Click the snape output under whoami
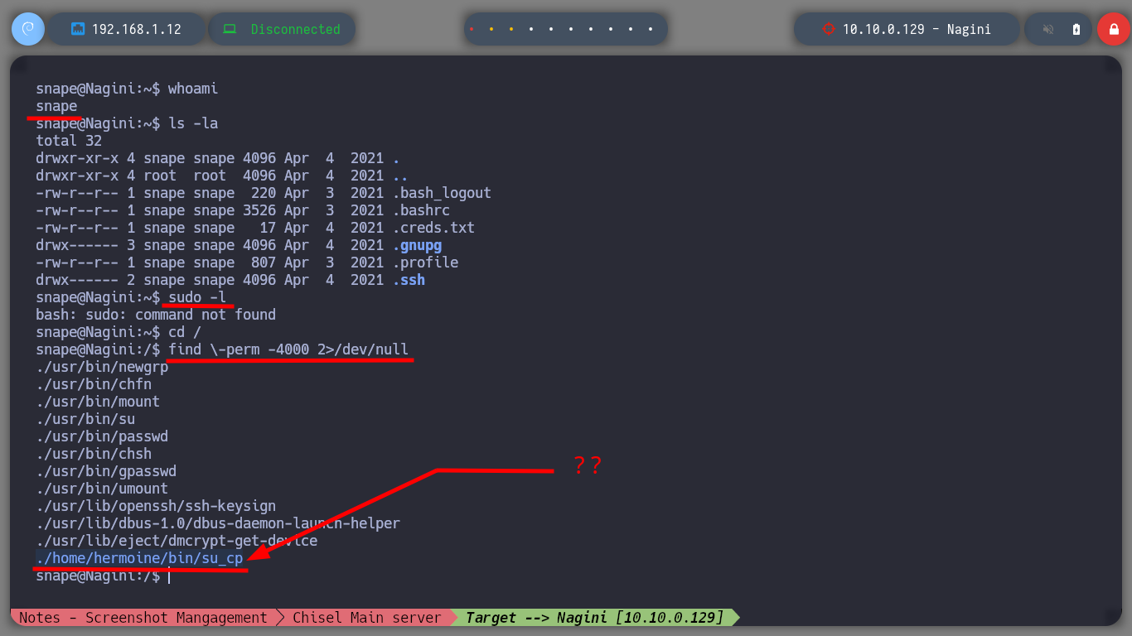Screen dimensions: 1132x636 pos(56,106)
